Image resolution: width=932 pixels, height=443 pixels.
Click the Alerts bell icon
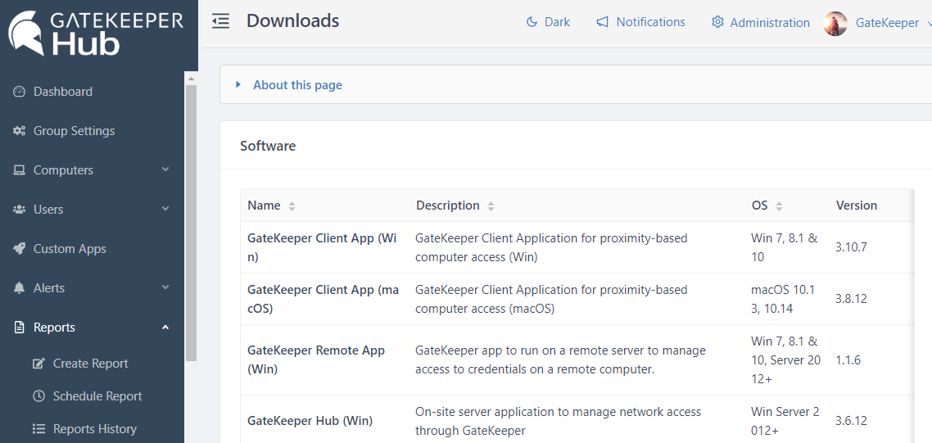point(20,288)
